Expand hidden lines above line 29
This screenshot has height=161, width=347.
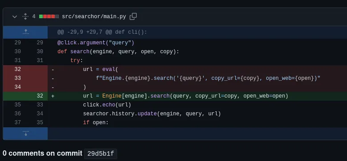pyautogui.click(x=25, y=32)
